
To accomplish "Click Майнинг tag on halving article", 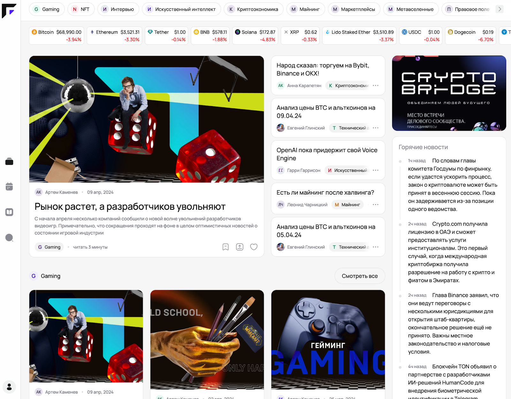I will coord(347,205).
